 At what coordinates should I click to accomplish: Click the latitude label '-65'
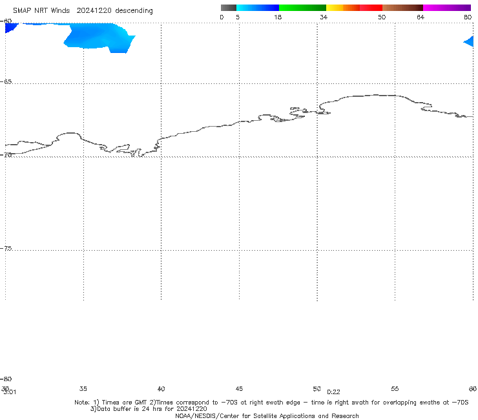click(x=6, y=82)
